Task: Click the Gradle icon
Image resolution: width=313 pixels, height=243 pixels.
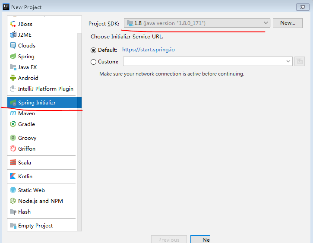Action: (x=13, y=124)
